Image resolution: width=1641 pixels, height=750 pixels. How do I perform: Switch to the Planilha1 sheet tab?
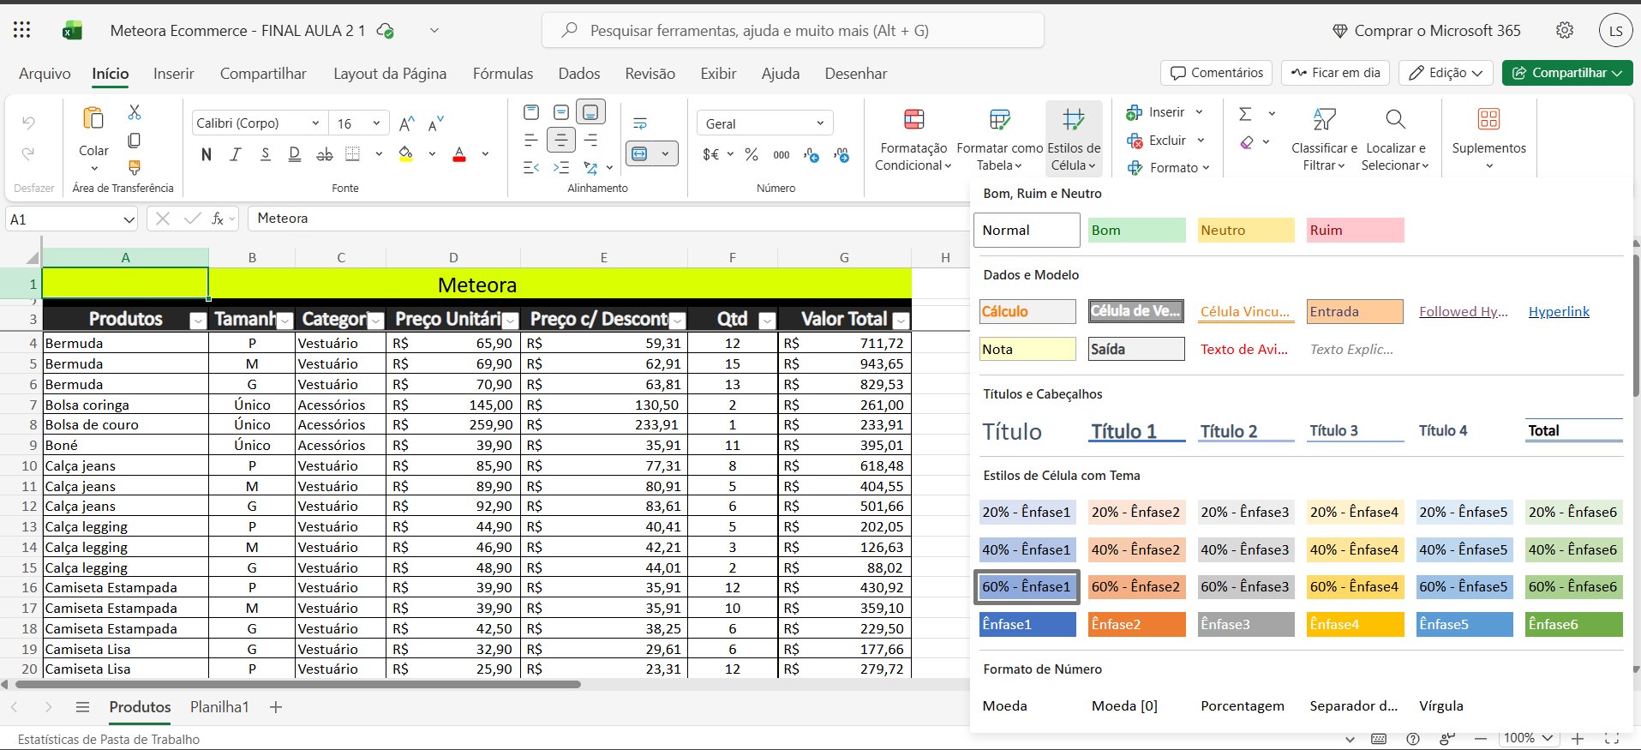click(219, 707)
